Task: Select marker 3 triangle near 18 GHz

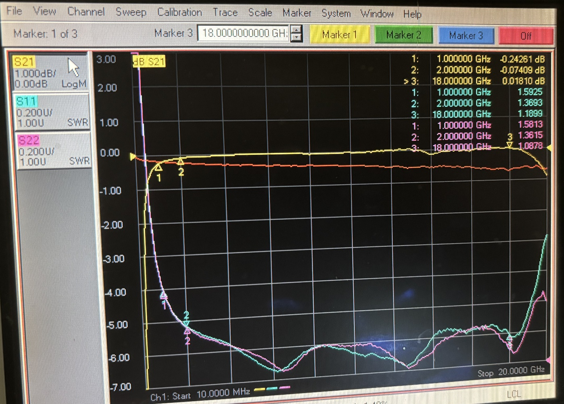Action: point(510,145)
